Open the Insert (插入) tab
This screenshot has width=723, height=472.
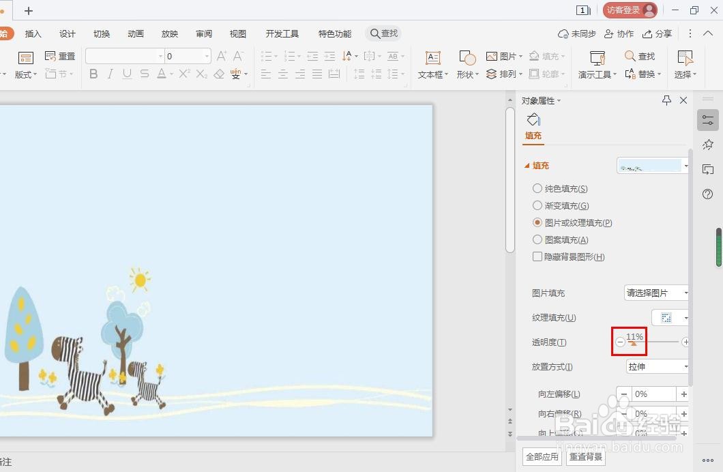click(x=33, y=33)
